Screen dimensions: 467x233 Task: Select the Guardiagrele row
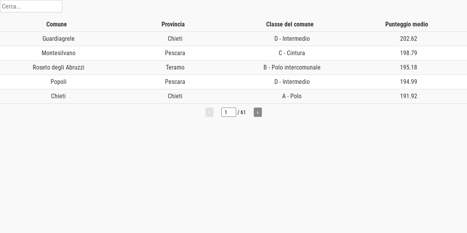(x=233, y=39)
